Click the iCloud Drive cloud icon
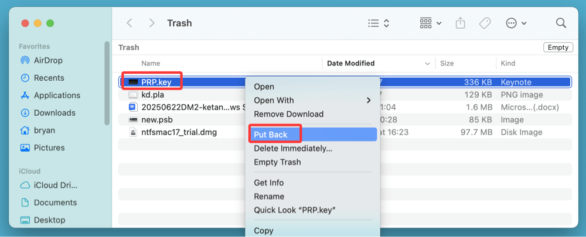The width and height of the screenshot is (586, 237). point(25,185)
